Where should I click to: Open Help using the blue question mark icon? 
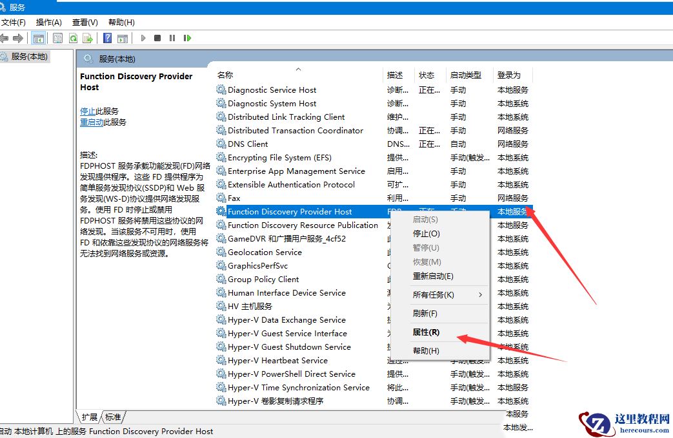107,38
